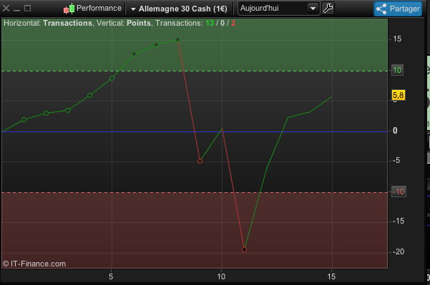Click the y-axis value 0
This screenshot has height=285, width=430.
click(x=395, y=131)
